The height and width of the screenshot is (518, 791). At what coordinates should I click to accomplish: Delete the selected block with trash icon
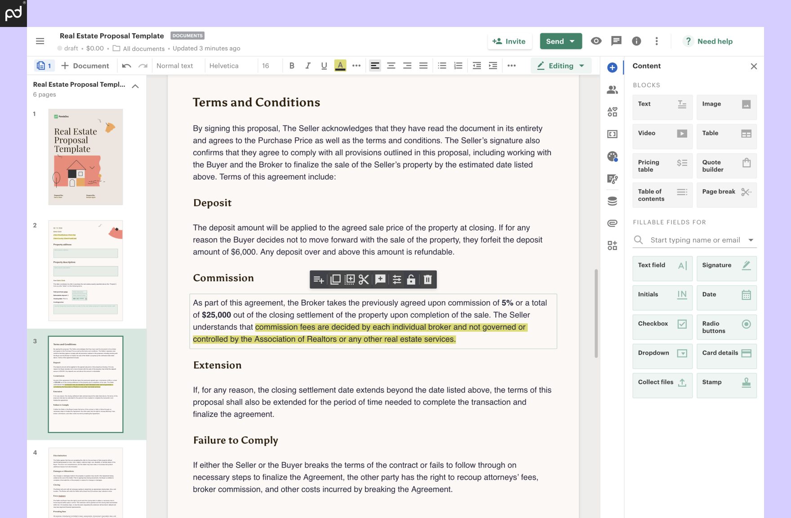428,280
